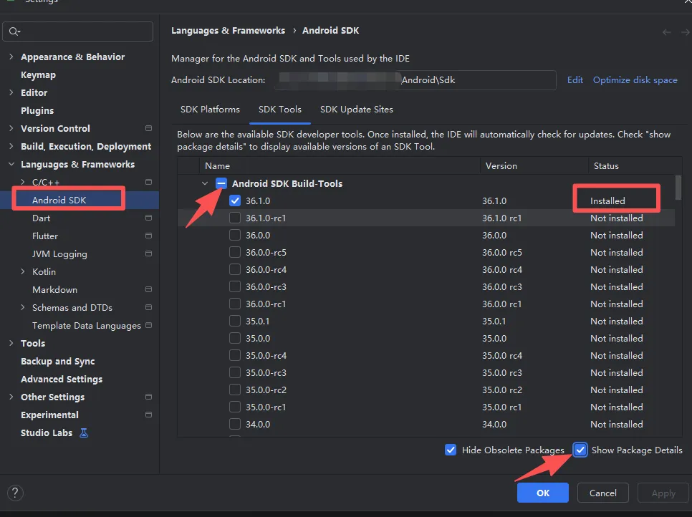Click the OK button

(x=542, y=493)
